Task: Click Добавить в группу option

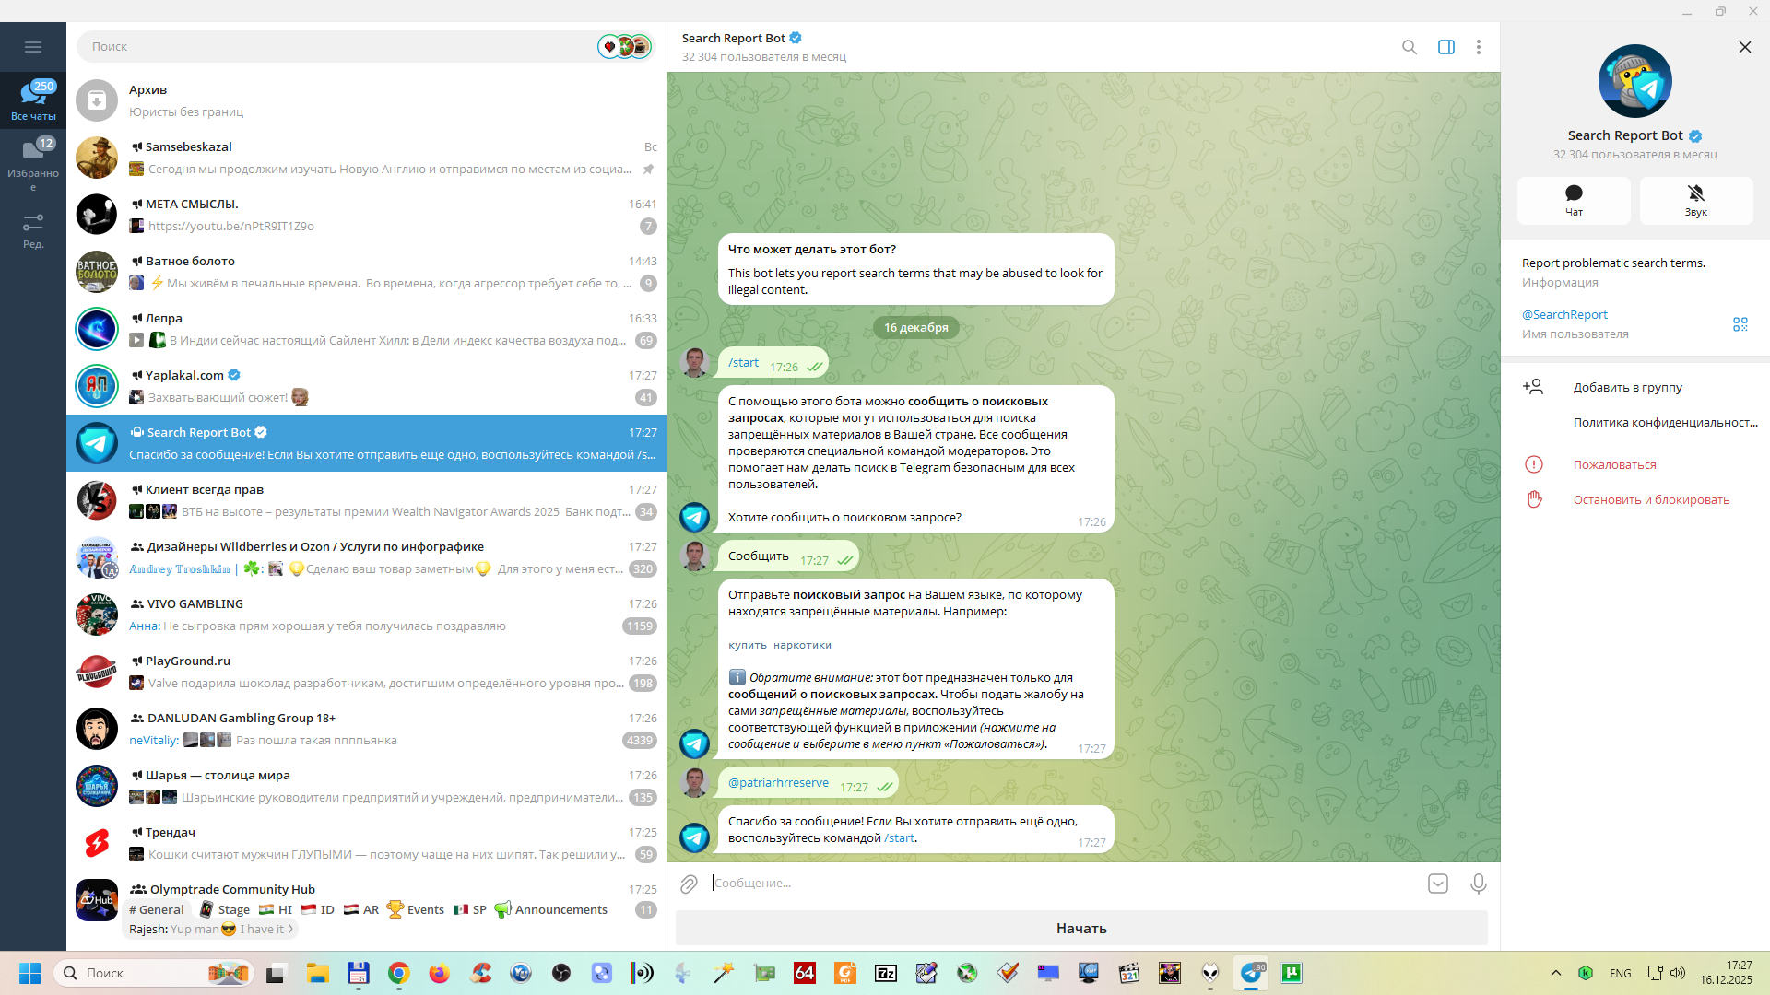Action: 1627,388
